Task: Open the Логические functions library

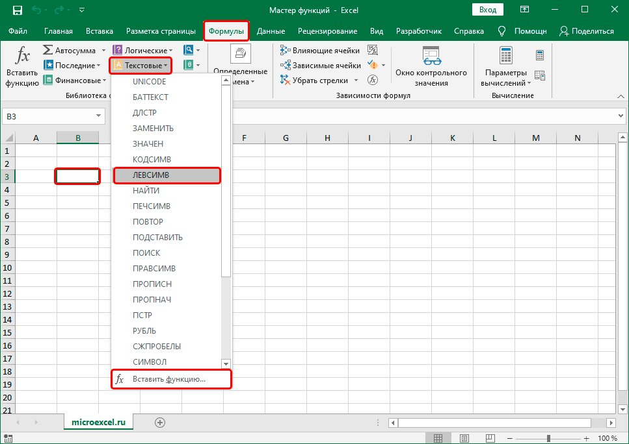Action: 143,51
